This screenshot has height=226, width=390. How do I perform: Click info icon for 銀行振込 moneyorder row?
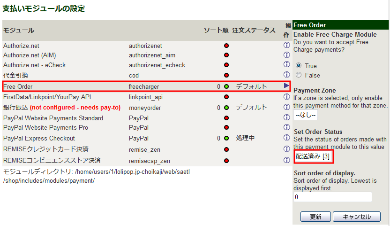[x=286, y=107]
